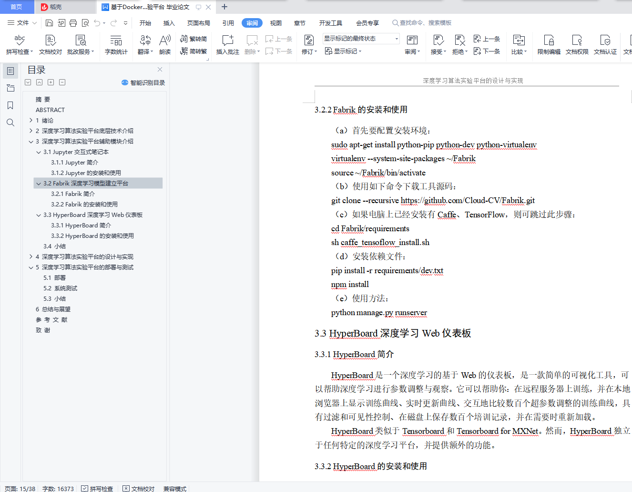632x492 pixels.
Task: Collapse section 3.3 HyperBoard in outline
Action: [x=39, y=215]
